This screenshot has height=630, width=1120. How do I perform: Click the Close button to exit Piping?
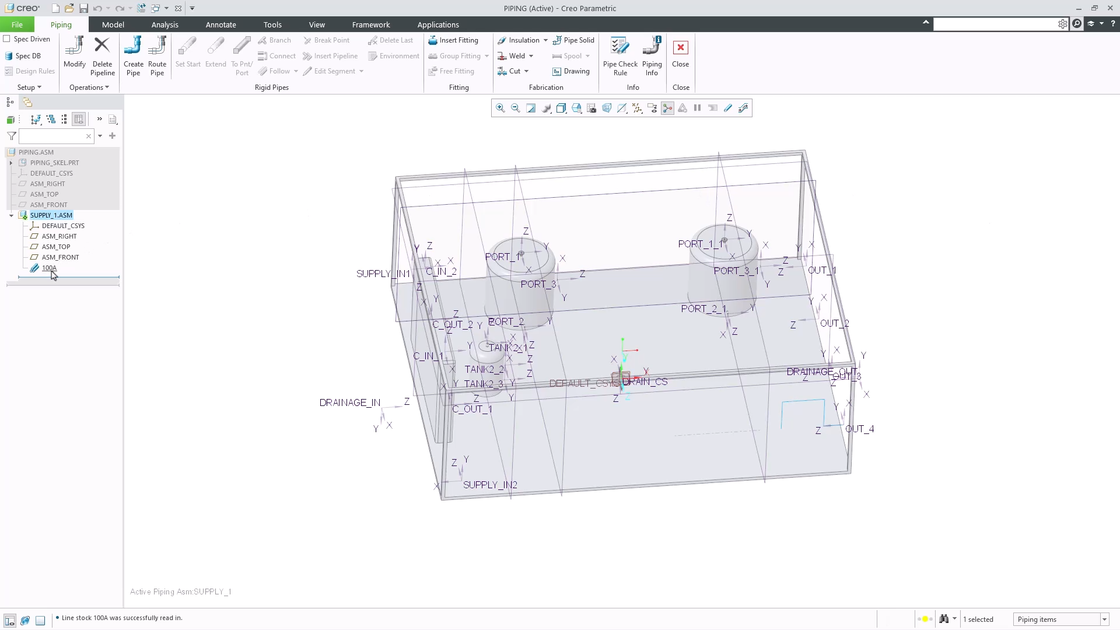[x=681, y=55]
